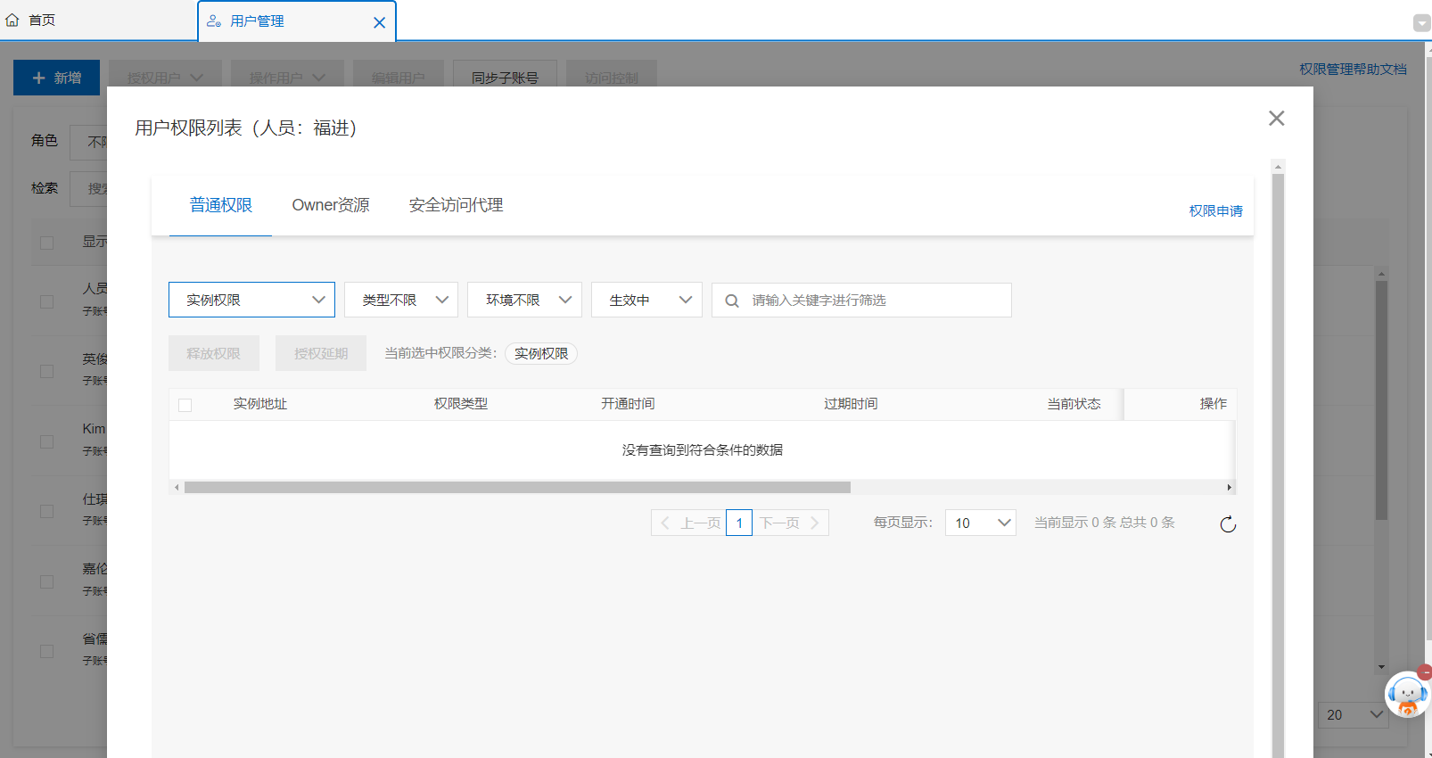Close the 用户管理 tab with its X icon
The image size is (1432, 758).
pyautogui.click(x=379, y=22)
